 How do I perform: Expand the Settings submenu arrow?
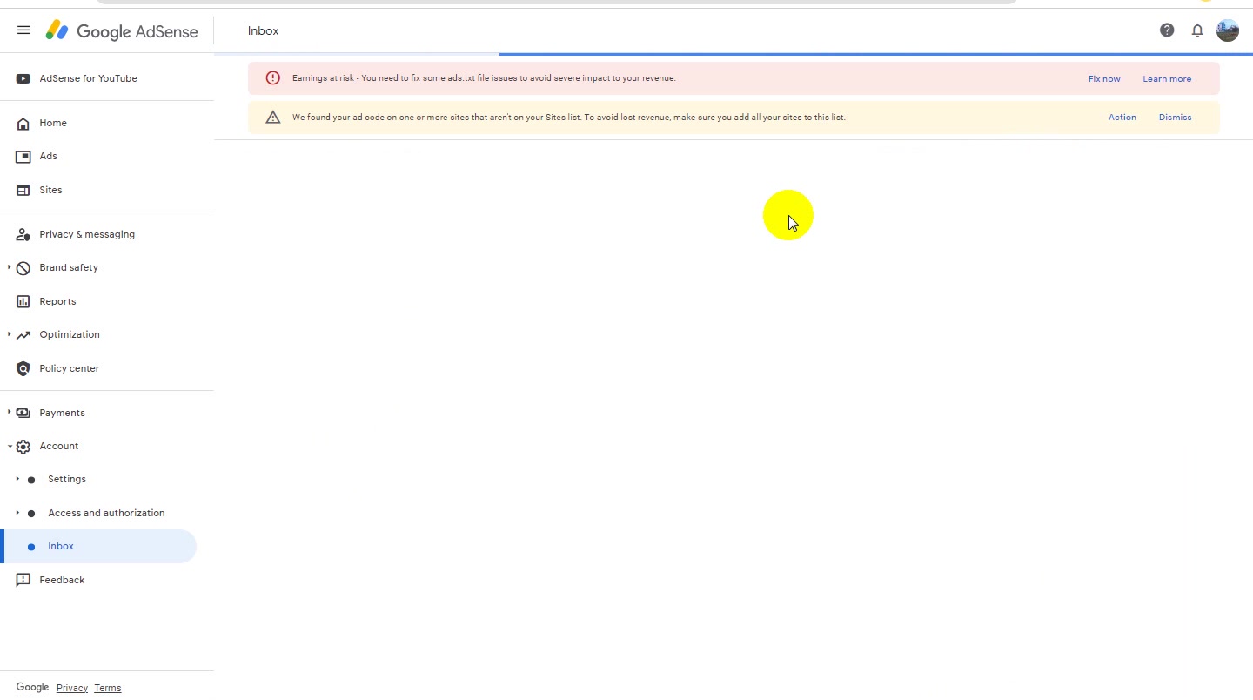(x=17, y=479)
